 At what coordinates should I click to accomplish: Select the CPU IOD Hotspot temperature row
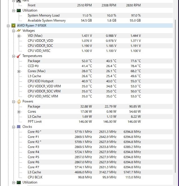[x=100, y=81]
